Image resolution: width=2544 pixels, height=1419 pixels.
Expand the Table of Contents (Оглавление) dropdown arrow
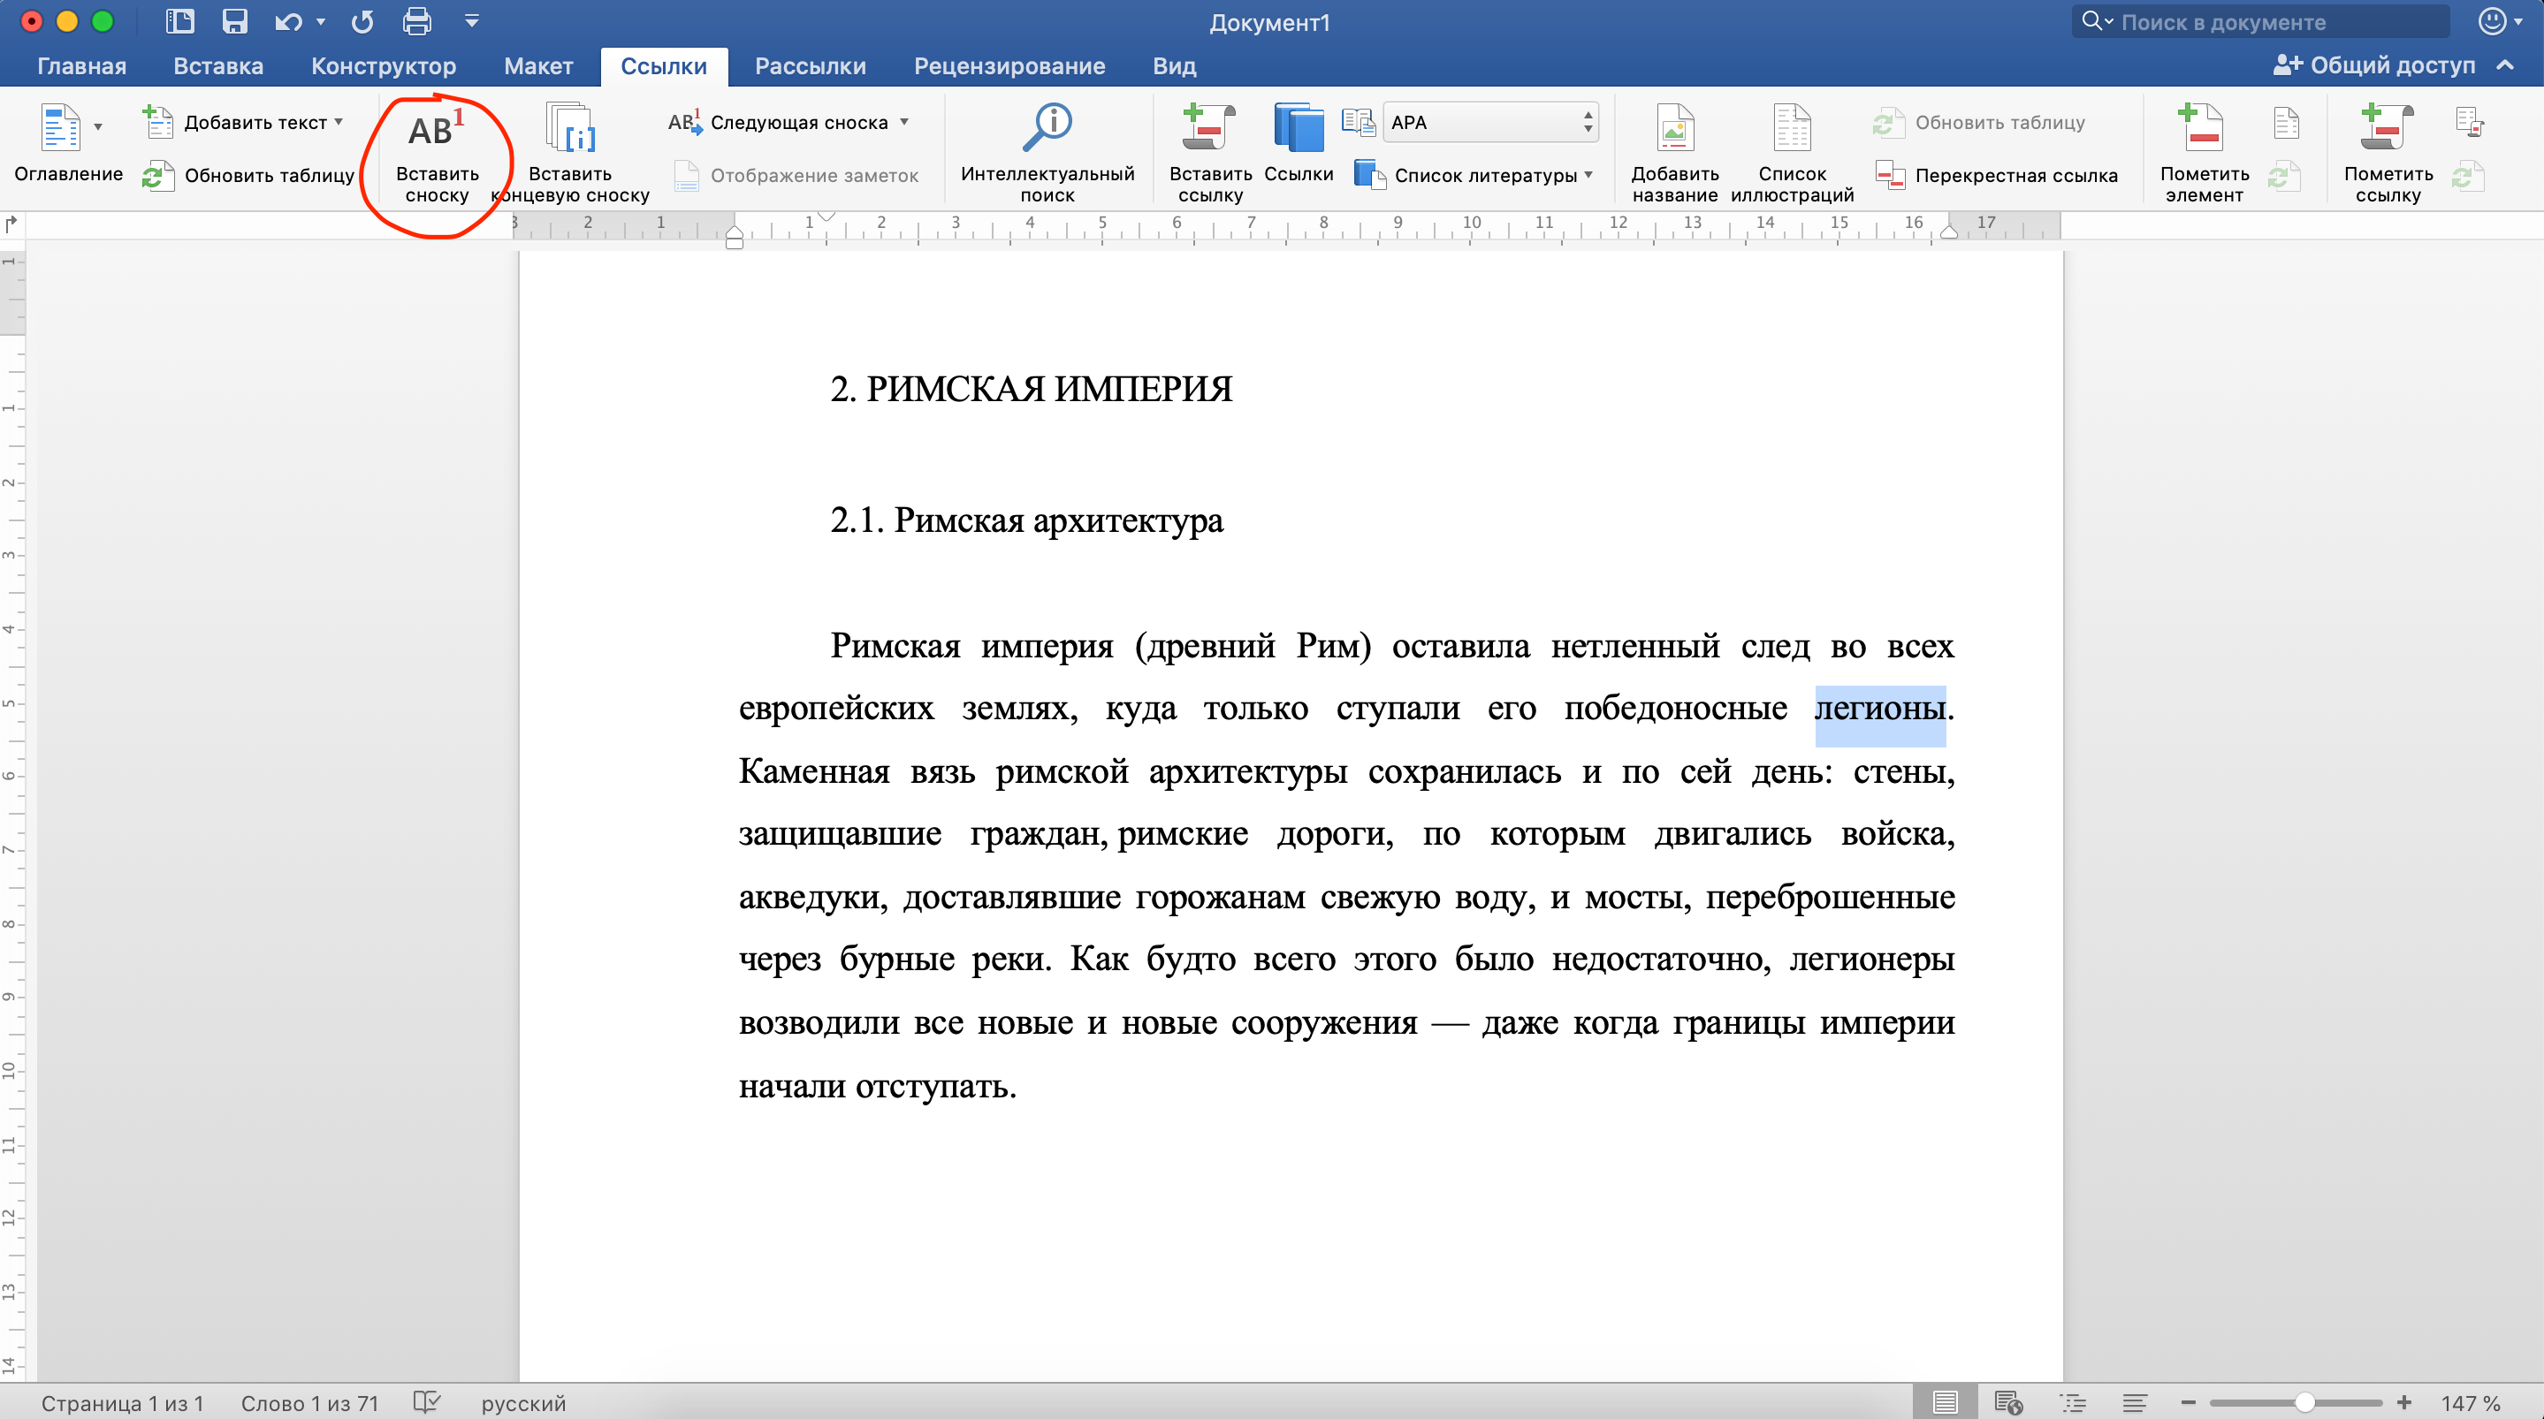tap(98, 126)
